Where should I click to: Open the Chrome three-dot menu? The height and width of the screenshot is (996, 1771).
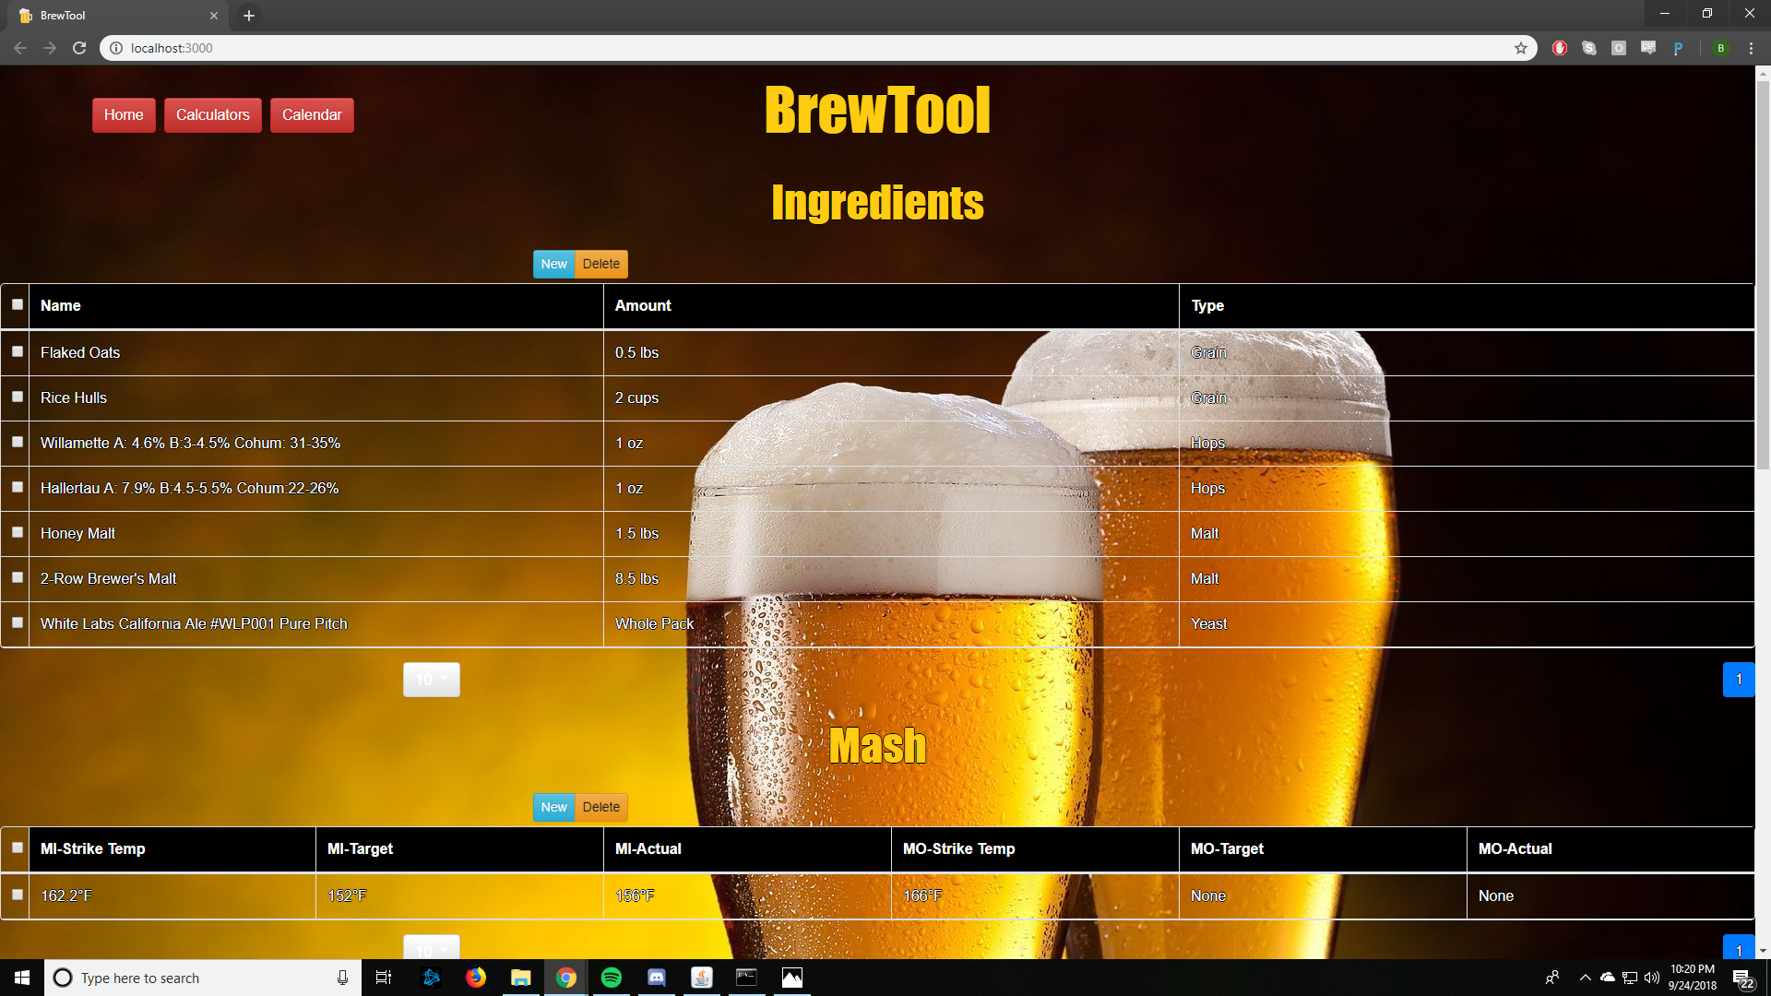[1752, 48]
